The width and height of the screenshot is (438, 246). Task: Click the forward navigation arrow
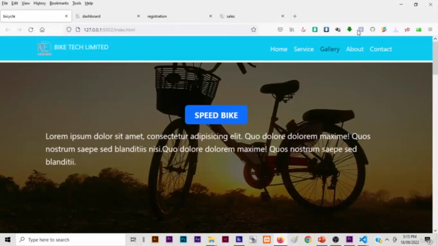click(19, 29)
